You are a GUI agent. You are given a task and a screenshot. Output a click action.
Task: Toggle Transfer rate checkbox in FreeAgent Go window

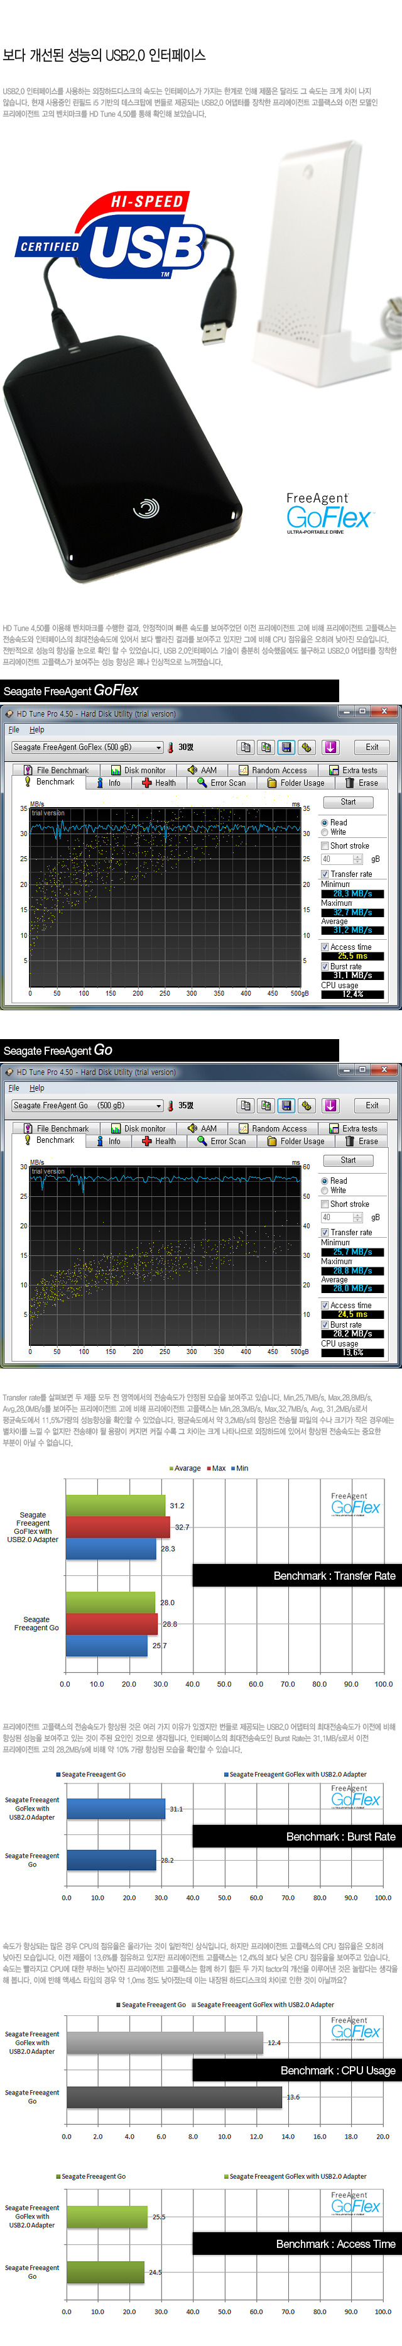pos(325,1232)
